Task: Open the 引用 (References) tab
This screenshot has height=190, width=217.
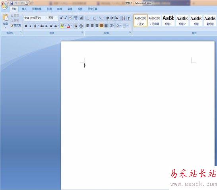Action: 49,9
